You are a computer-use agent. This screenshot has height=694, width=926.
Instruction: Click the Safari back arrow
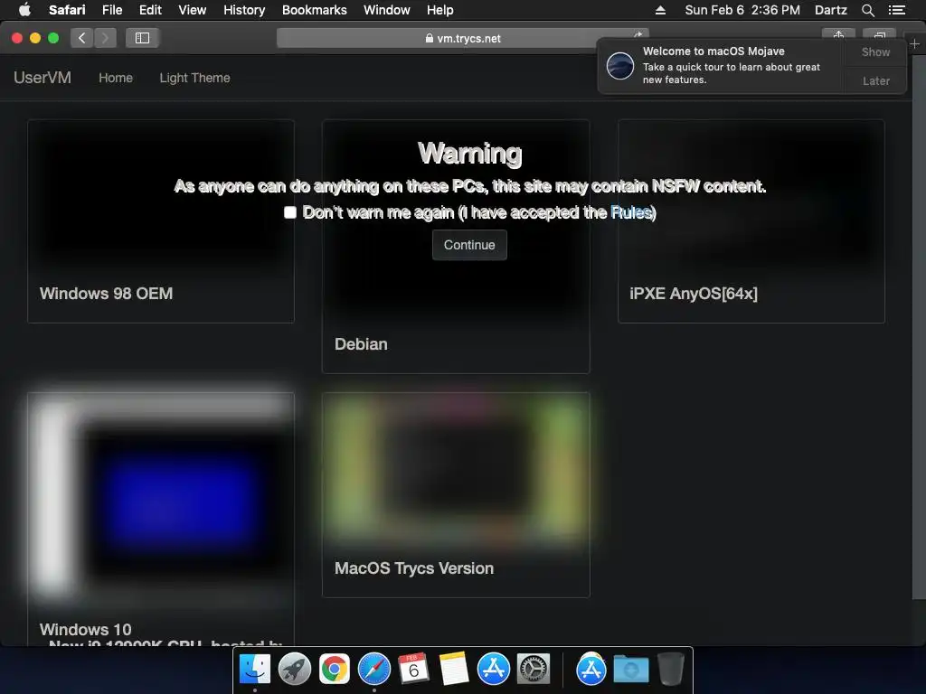81,38
